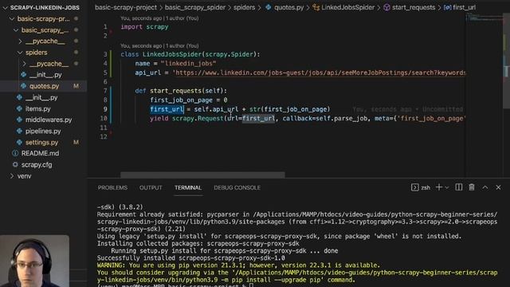
Task: Kill terminal with trash icon
Action: click(472, 187)
